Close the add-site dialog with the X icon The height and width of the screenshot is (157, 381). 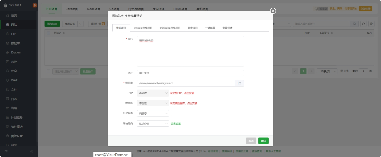click(x=273, y=11)
